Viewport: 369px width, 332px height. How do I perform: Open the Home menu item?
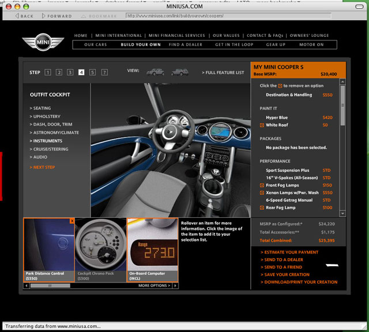(81, 36)
